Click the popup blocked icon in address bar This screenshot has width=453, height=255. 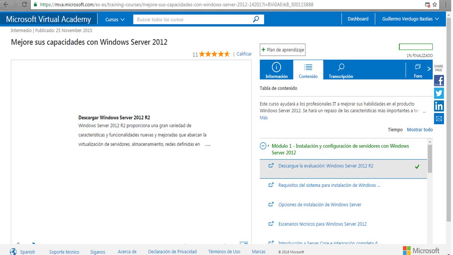(428, 5)
